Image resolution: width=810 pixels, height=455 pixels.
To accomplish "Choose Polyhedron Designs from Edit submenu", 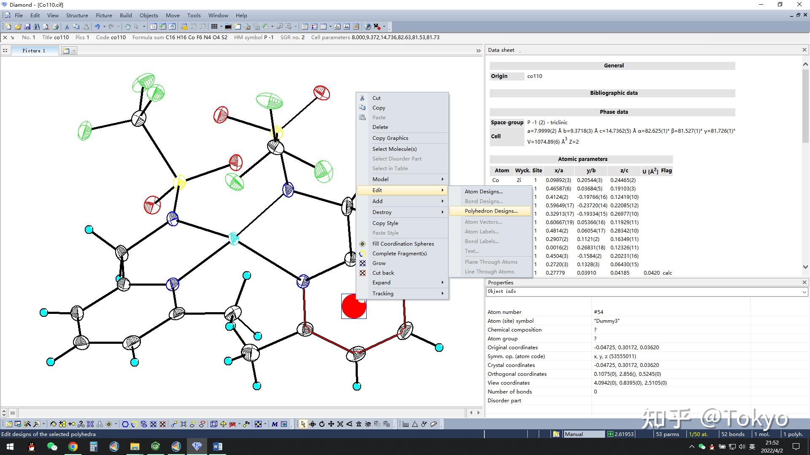I will (x=491, y=211).
